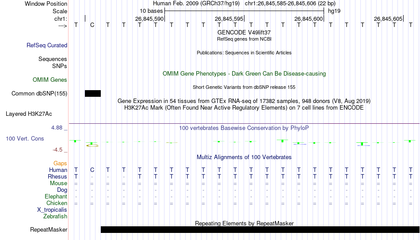Click the SNPs track label
Viewport: 420px width, 240px height.
(60, 66)
